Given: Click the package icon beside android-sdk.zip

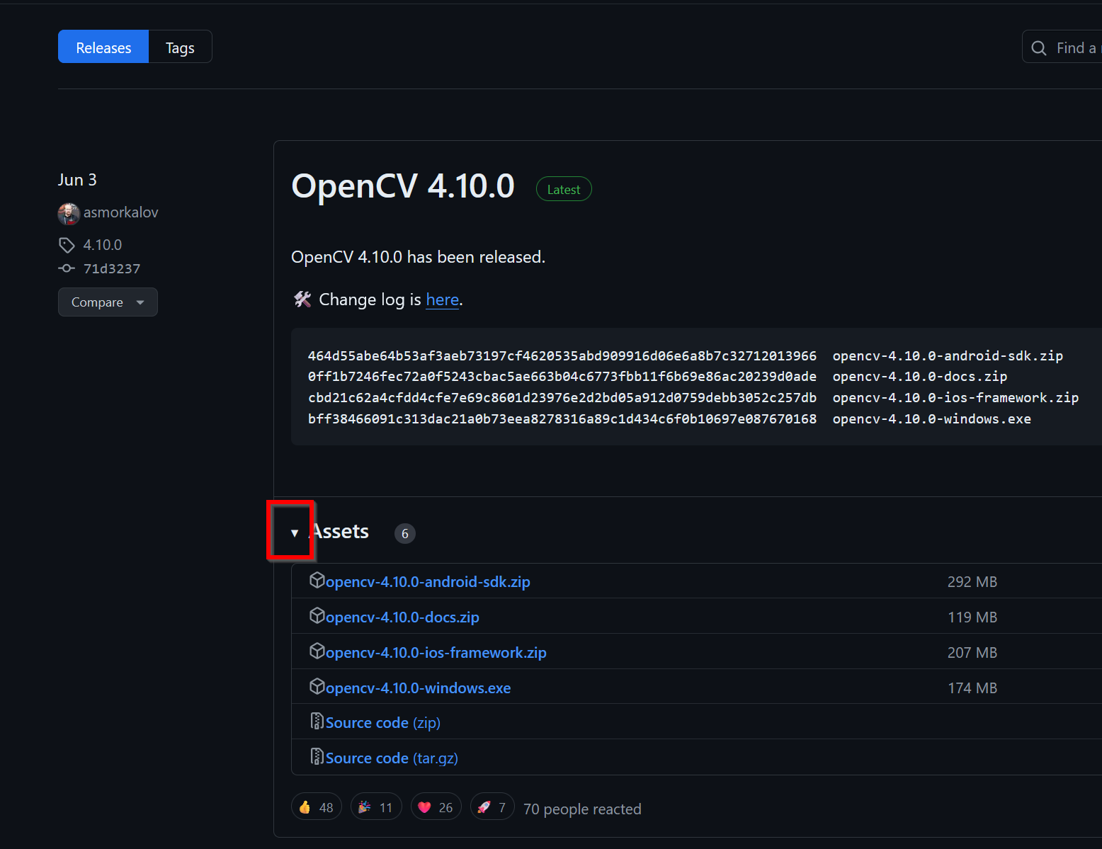Looking at the screenshot, I should (x=317, y=580).
